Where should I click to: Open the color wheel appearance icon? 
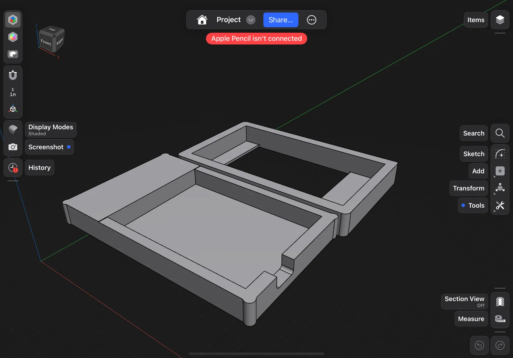(13, 37)
